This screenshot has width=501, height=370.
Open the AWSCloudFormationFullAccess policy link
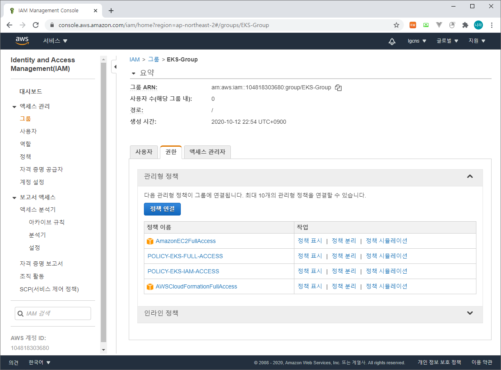pyautogui.click(x=196, y=286)
